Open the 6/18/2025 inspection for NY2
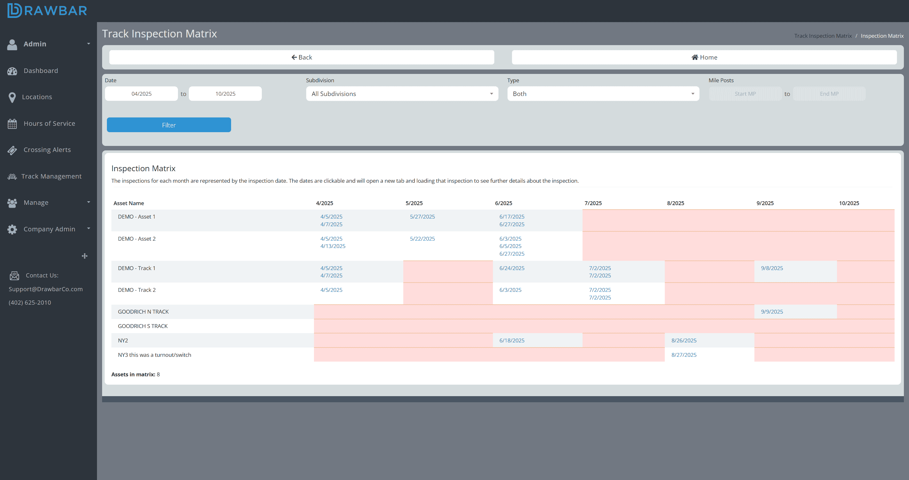The width and height of the screenshot is (909, 480). point(512,340)
